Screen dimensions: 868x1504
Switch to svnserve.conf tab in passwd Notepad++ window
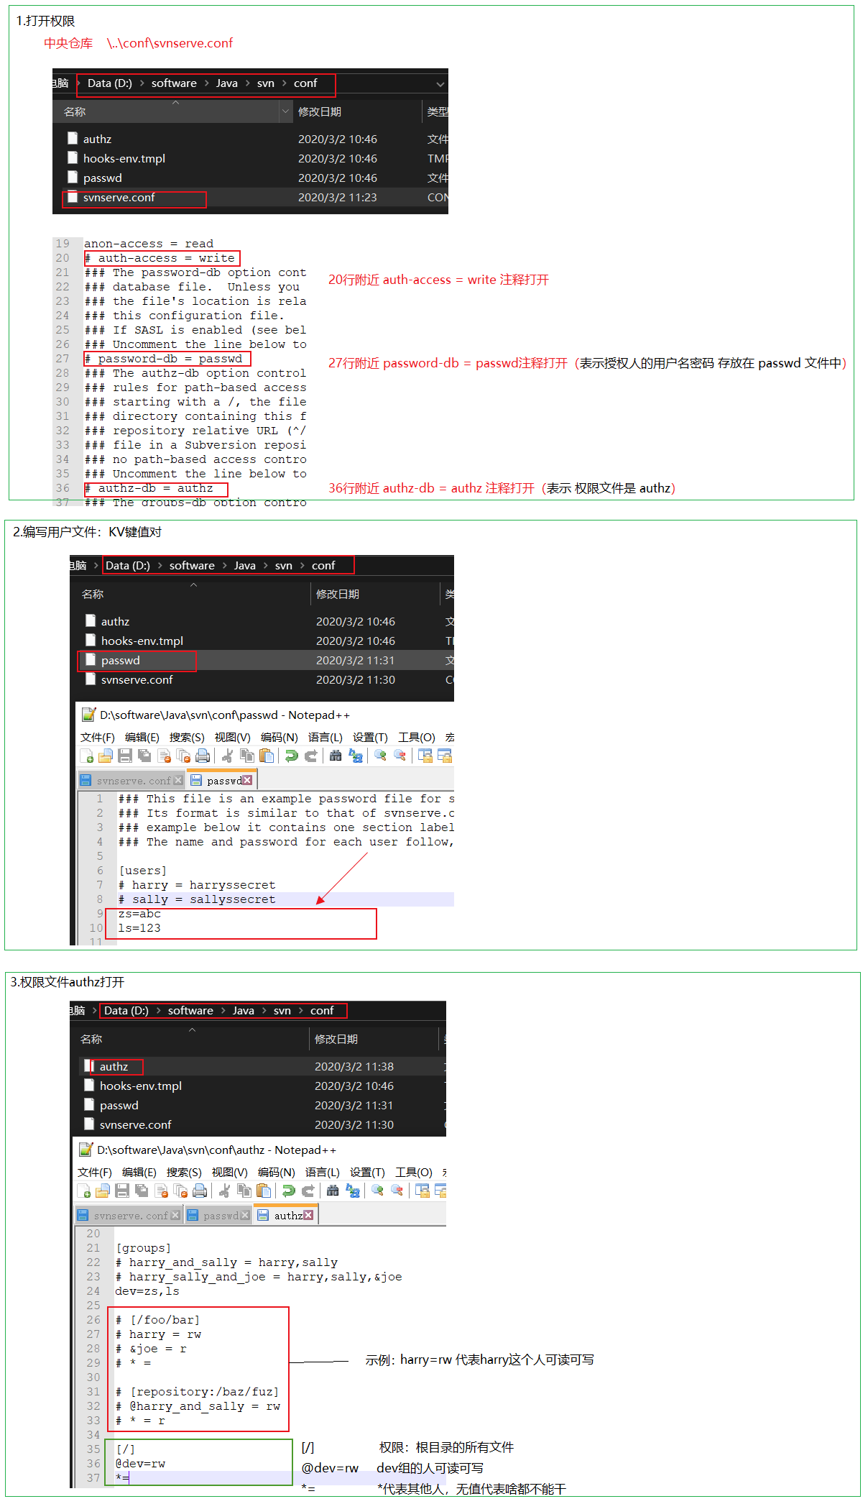133,781
